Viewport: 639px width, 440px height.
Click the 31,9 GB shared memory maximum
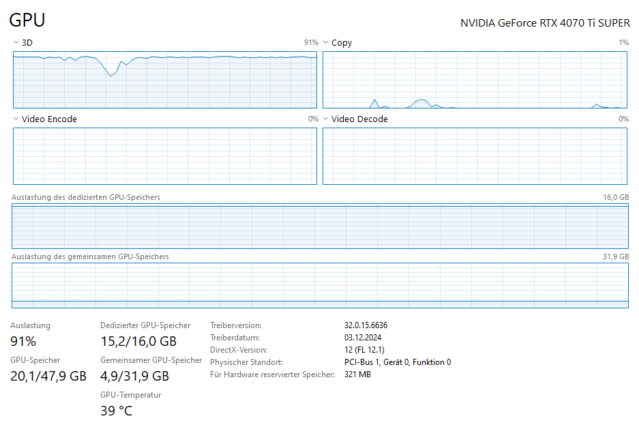(x=616, y=256)
